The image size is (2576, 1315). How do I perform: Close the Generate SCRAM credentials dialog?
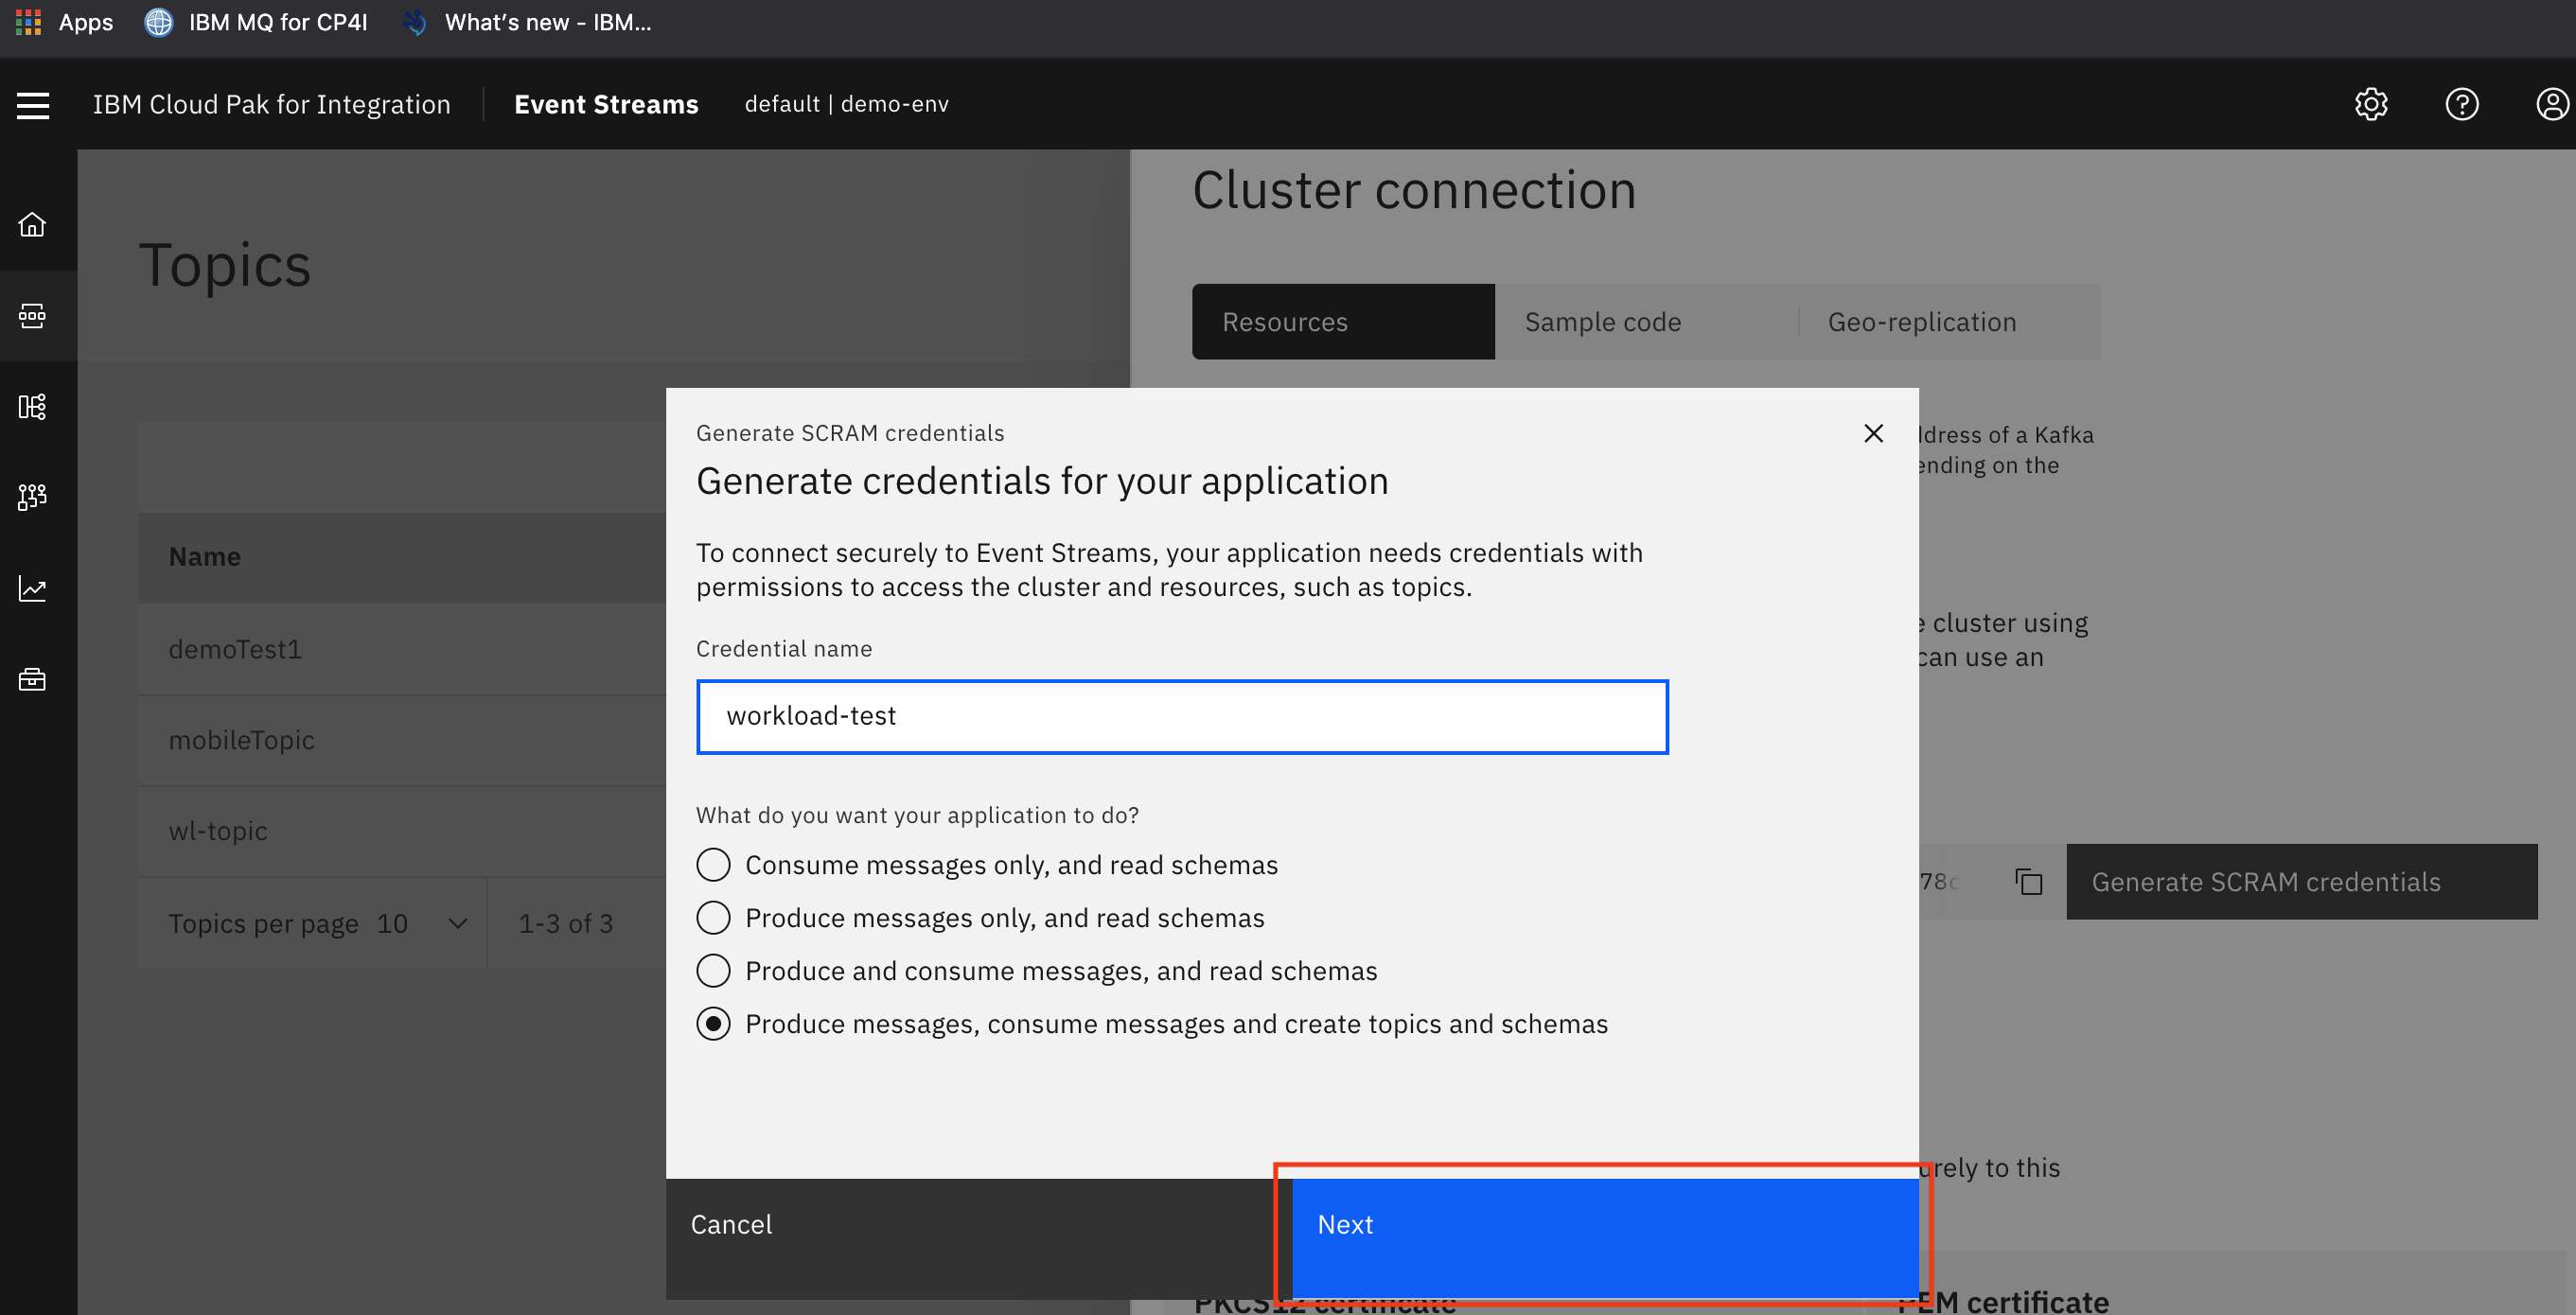1874,433
